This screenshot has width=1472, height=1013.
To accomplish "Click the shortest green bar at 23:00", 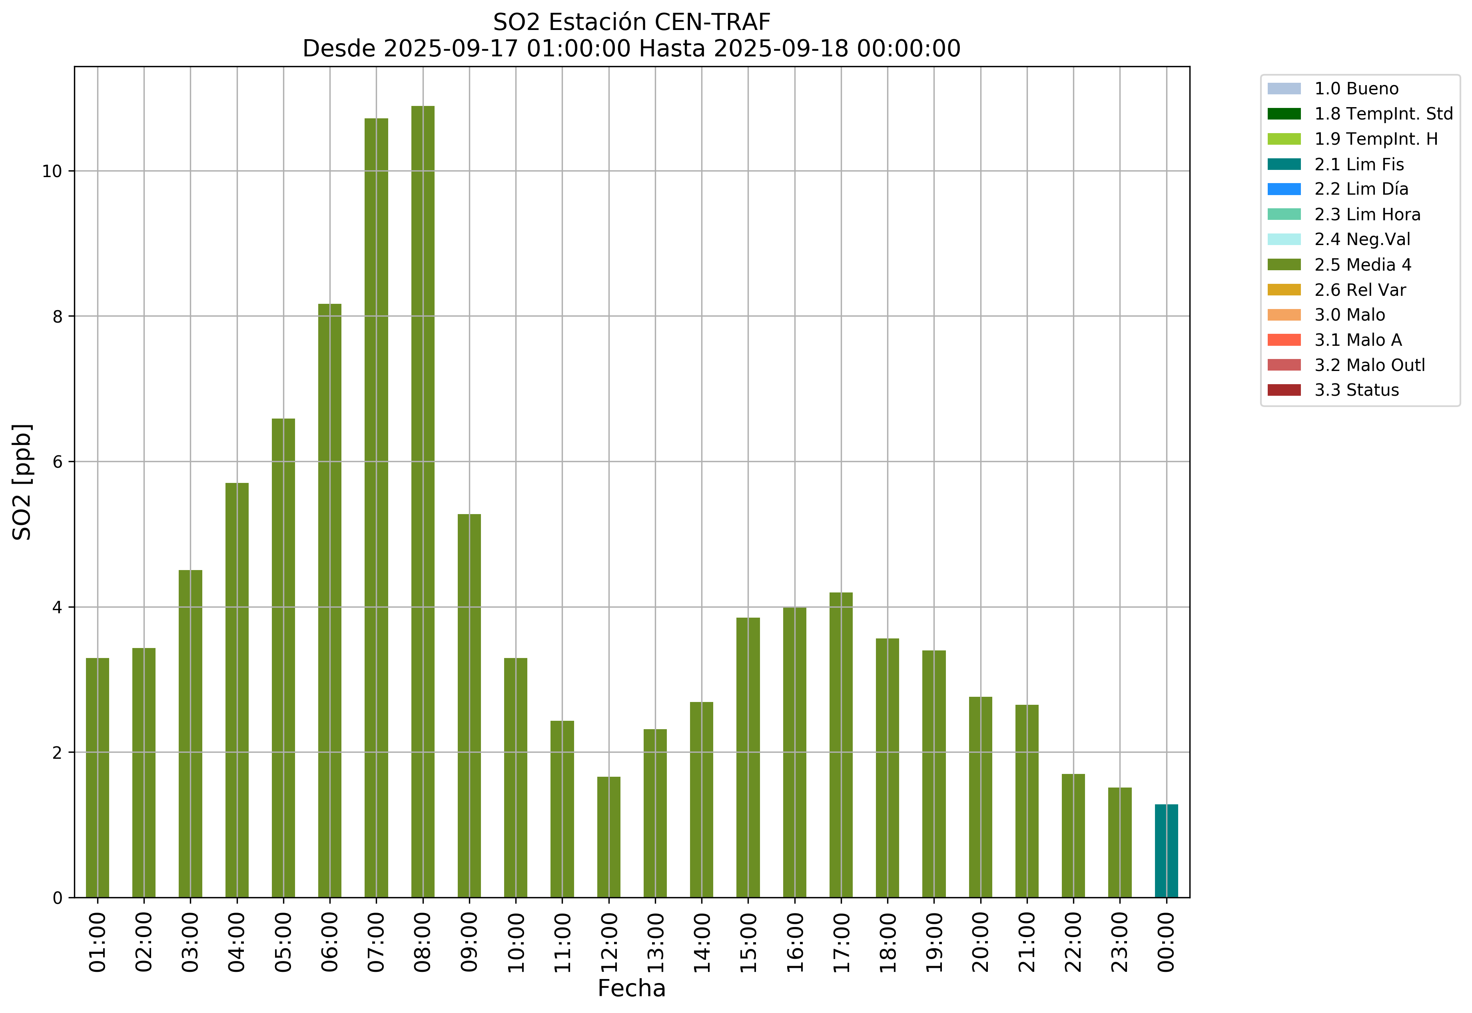I will [1120, 843].
